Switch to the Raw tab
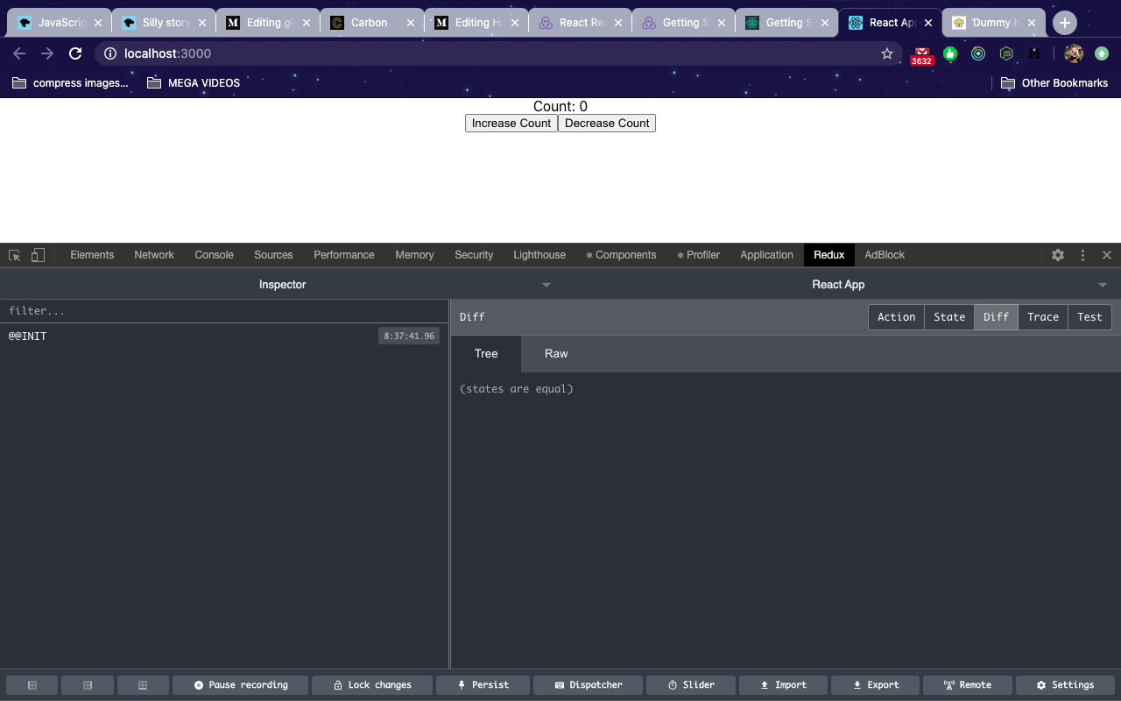 [x=556, y=354]
